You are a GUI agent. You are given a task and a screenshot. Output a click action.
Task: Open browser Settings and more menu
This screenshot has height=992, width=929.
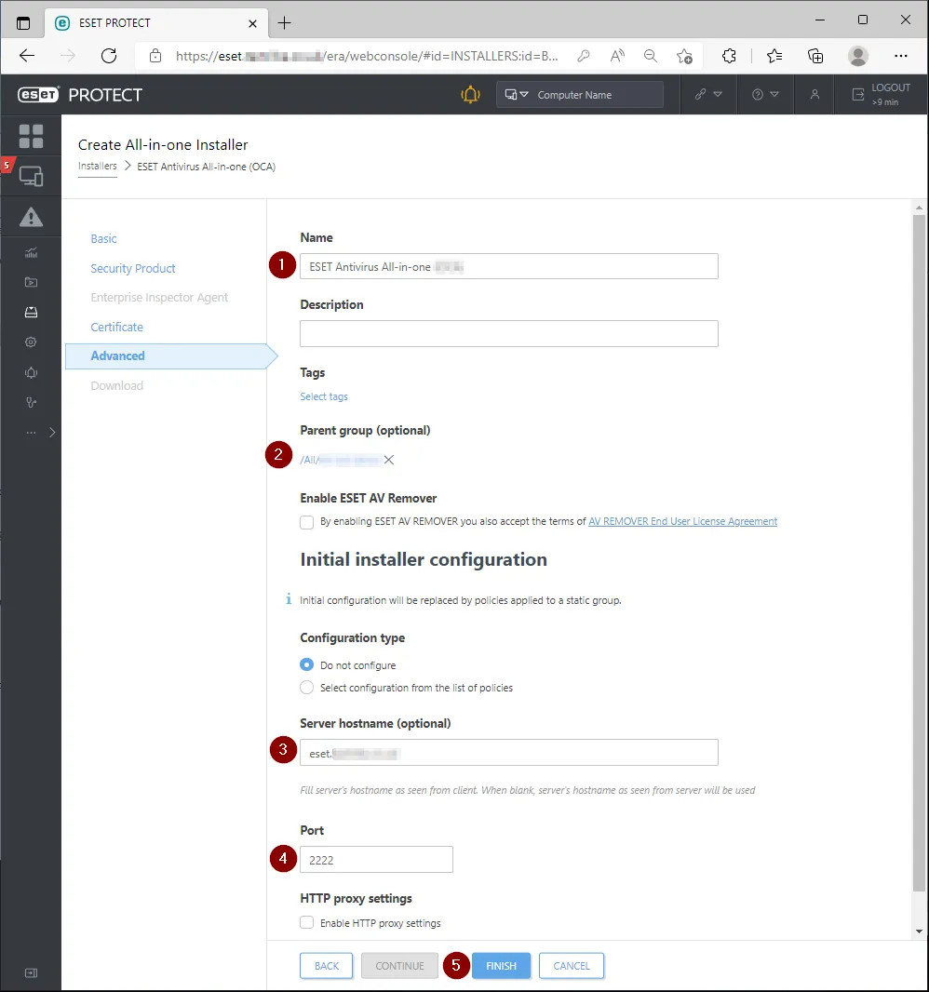coord(901,56)
